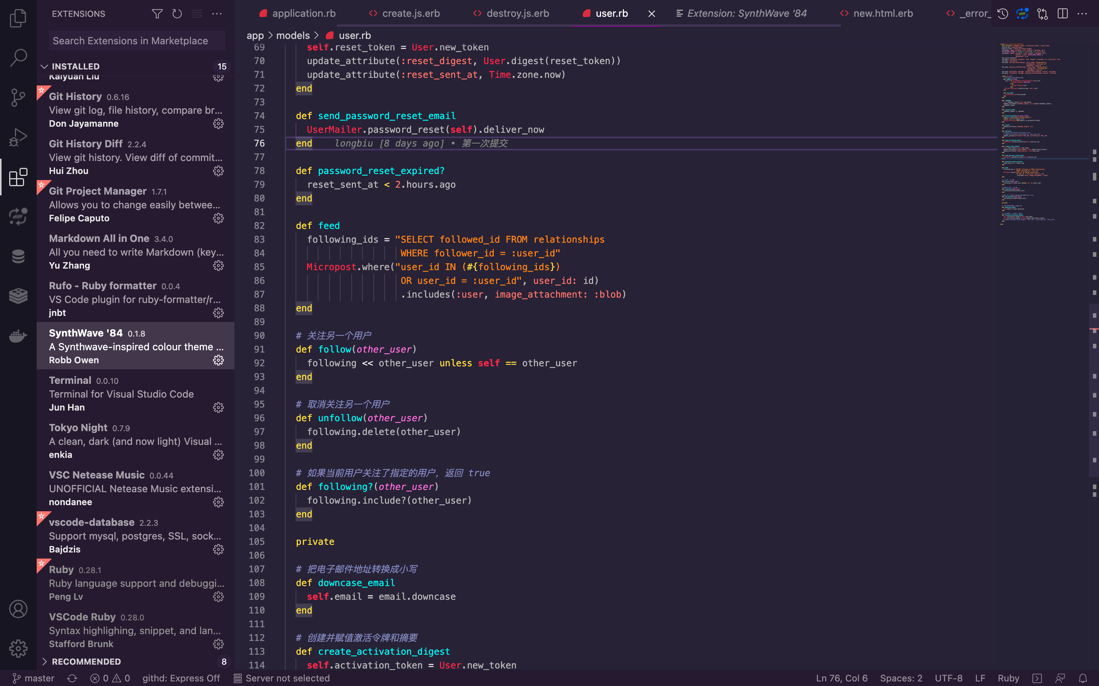Click the git compare icon in editor toolbar
Viewport: 1099px width, 686px height.
(x=1022, y=14)
